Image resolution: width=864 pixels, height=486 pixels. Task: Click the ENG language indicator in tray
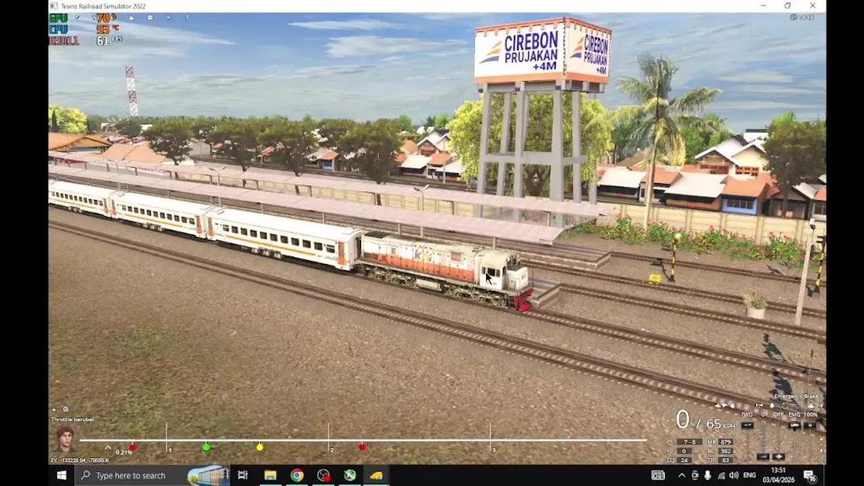(x=749, y=475)
